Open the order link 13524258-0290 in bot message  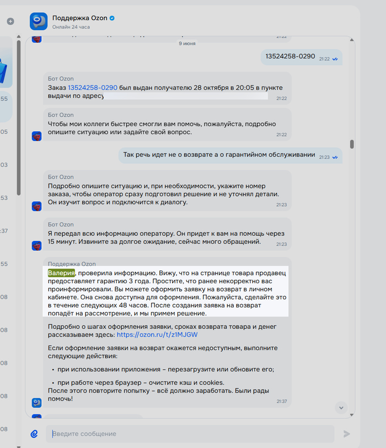coord(93,88)
